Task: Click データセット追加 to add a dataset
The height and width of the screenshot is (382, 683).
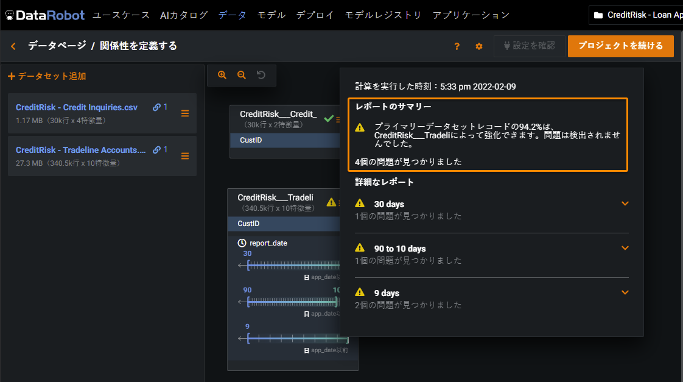Action: pos(47,76)
